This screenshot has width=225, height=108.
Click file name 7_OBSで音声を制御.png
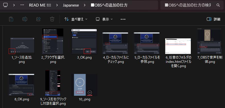click(210, 60)
